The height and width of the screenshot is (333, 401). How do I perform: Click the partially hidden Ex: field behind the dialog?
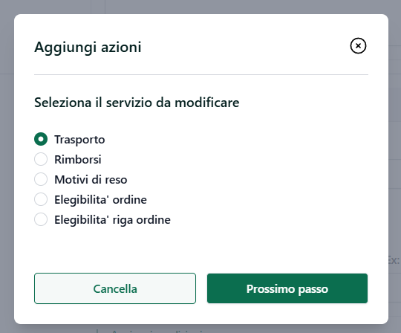point(394,260)
